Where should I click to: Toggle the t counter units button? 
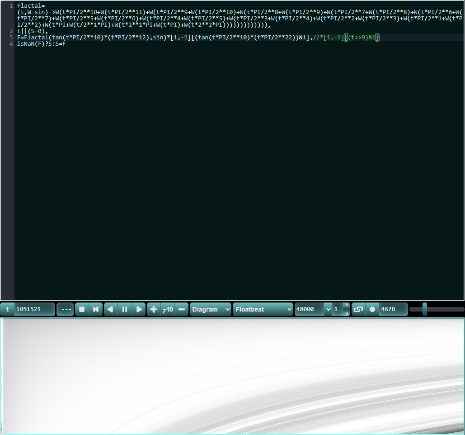pyautogui.click(x=7, y=309)
